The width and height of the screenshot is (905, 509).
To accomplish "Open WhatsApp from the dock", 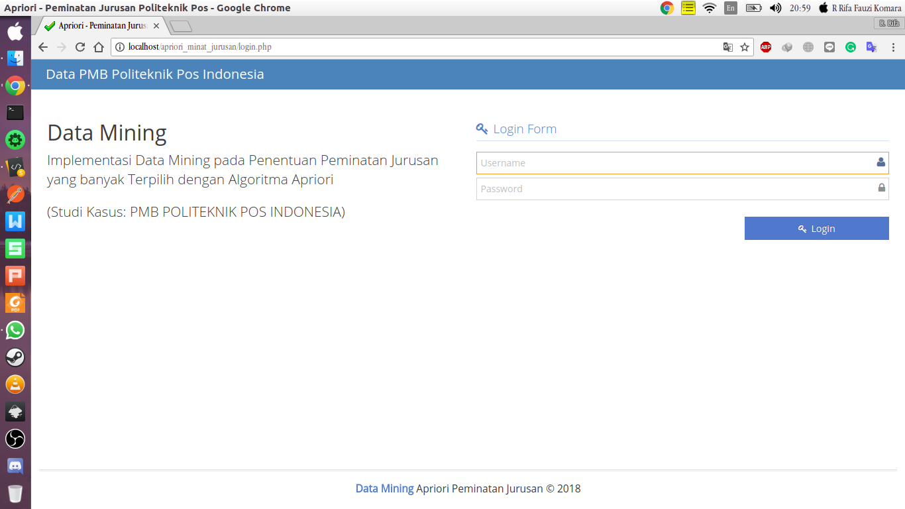I will [15, 330].
